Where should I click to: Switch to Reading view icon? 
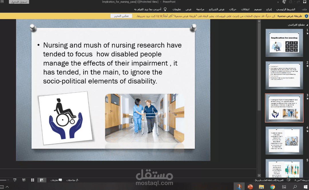(x=24, y=180)
